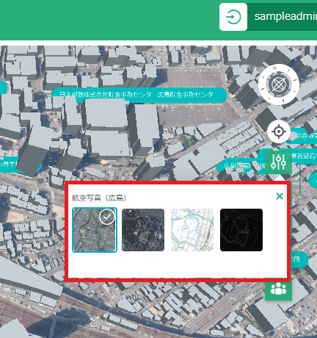This screenshot has width=317, height=338.
Task: Click the compass center gyroscope icon
Action: coord(279,84)
